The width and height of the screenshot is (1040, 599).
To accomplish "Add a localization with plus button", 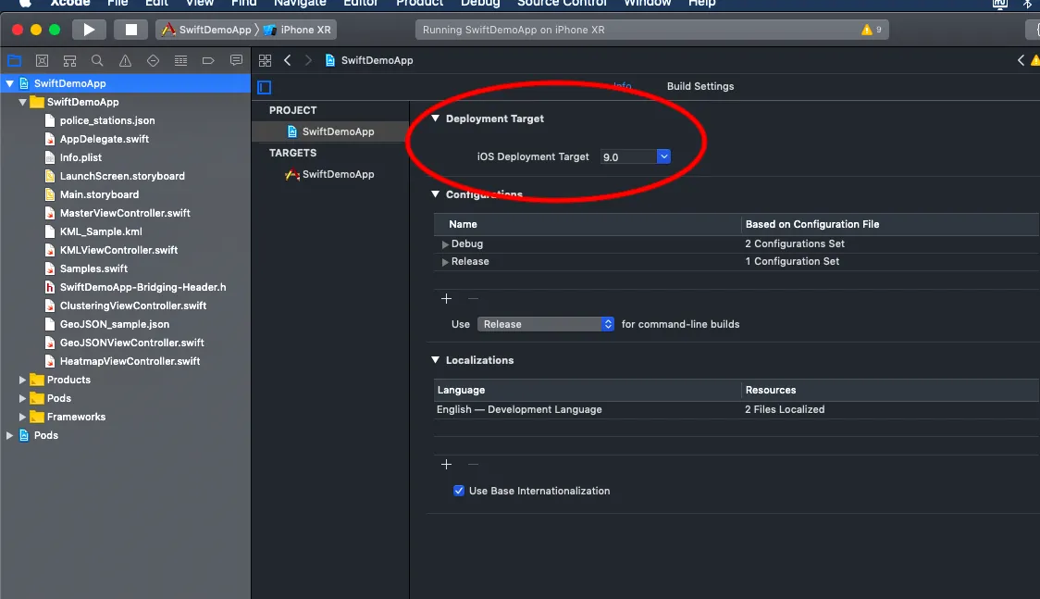I will [446, 465].
